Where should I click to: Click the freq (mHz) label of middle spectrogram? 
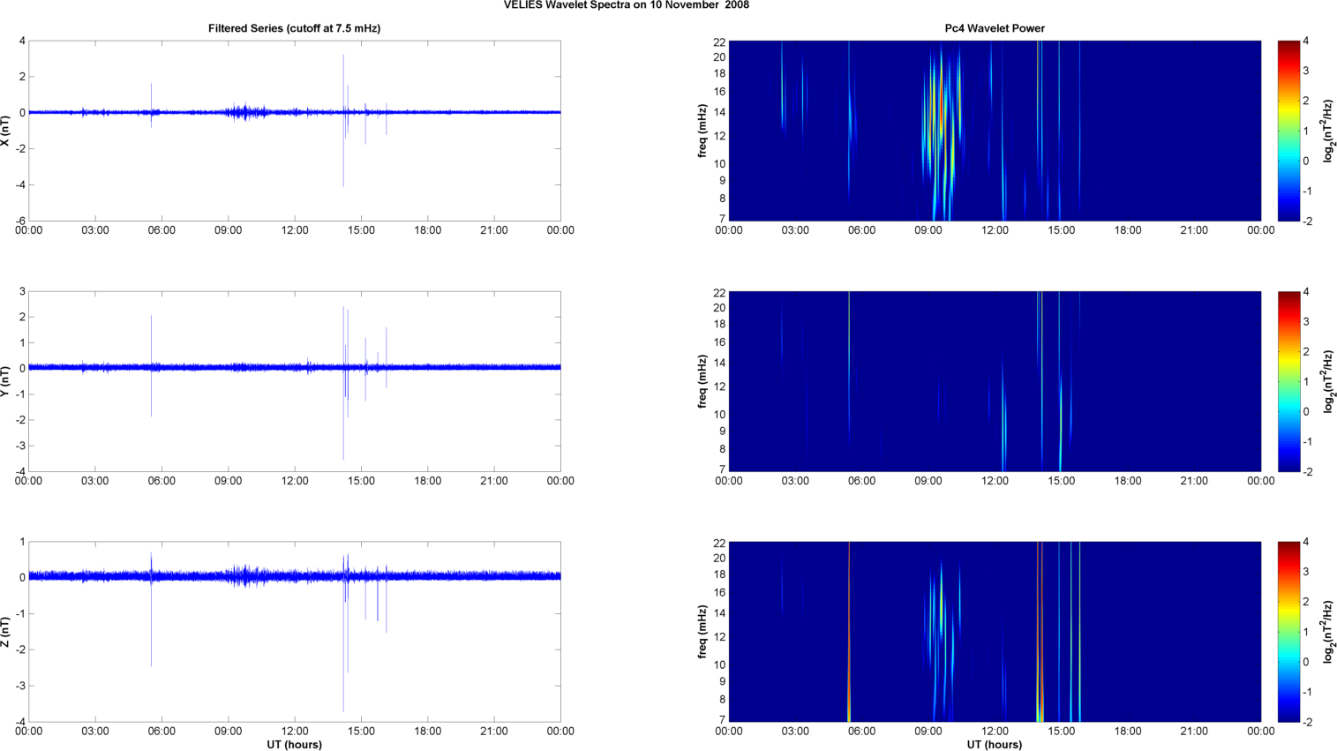pos(702,381)
